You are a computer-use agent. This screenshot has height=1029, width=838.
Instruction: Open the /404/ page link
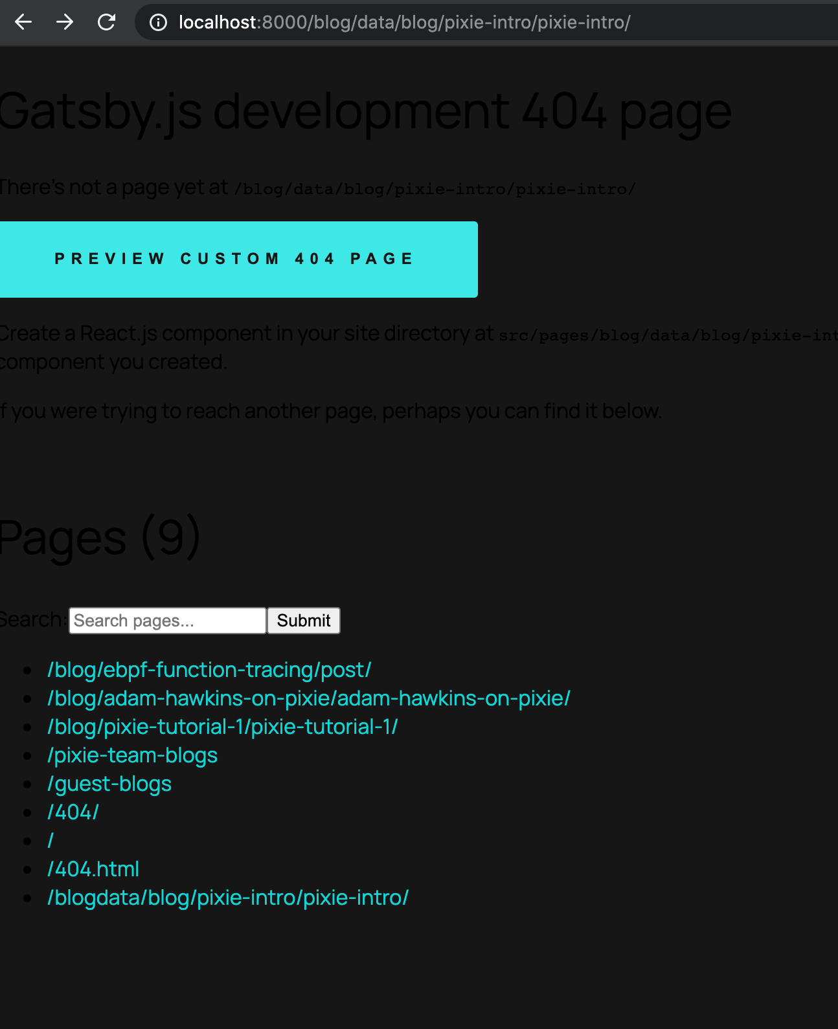73,812
